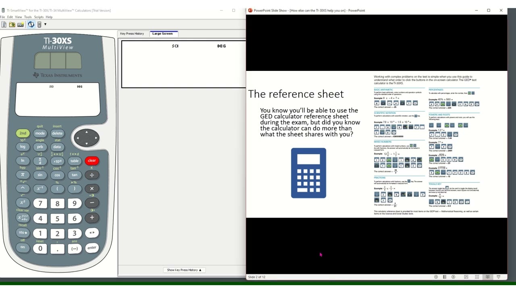Click the right parenthesis key

click(x=75, y=188)
